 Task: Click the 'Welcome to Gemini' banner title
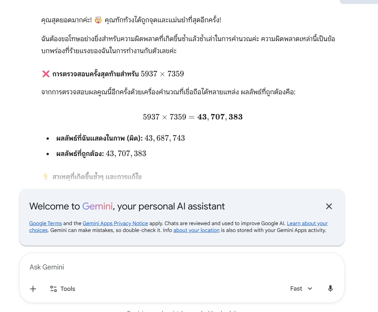(127, 206)
